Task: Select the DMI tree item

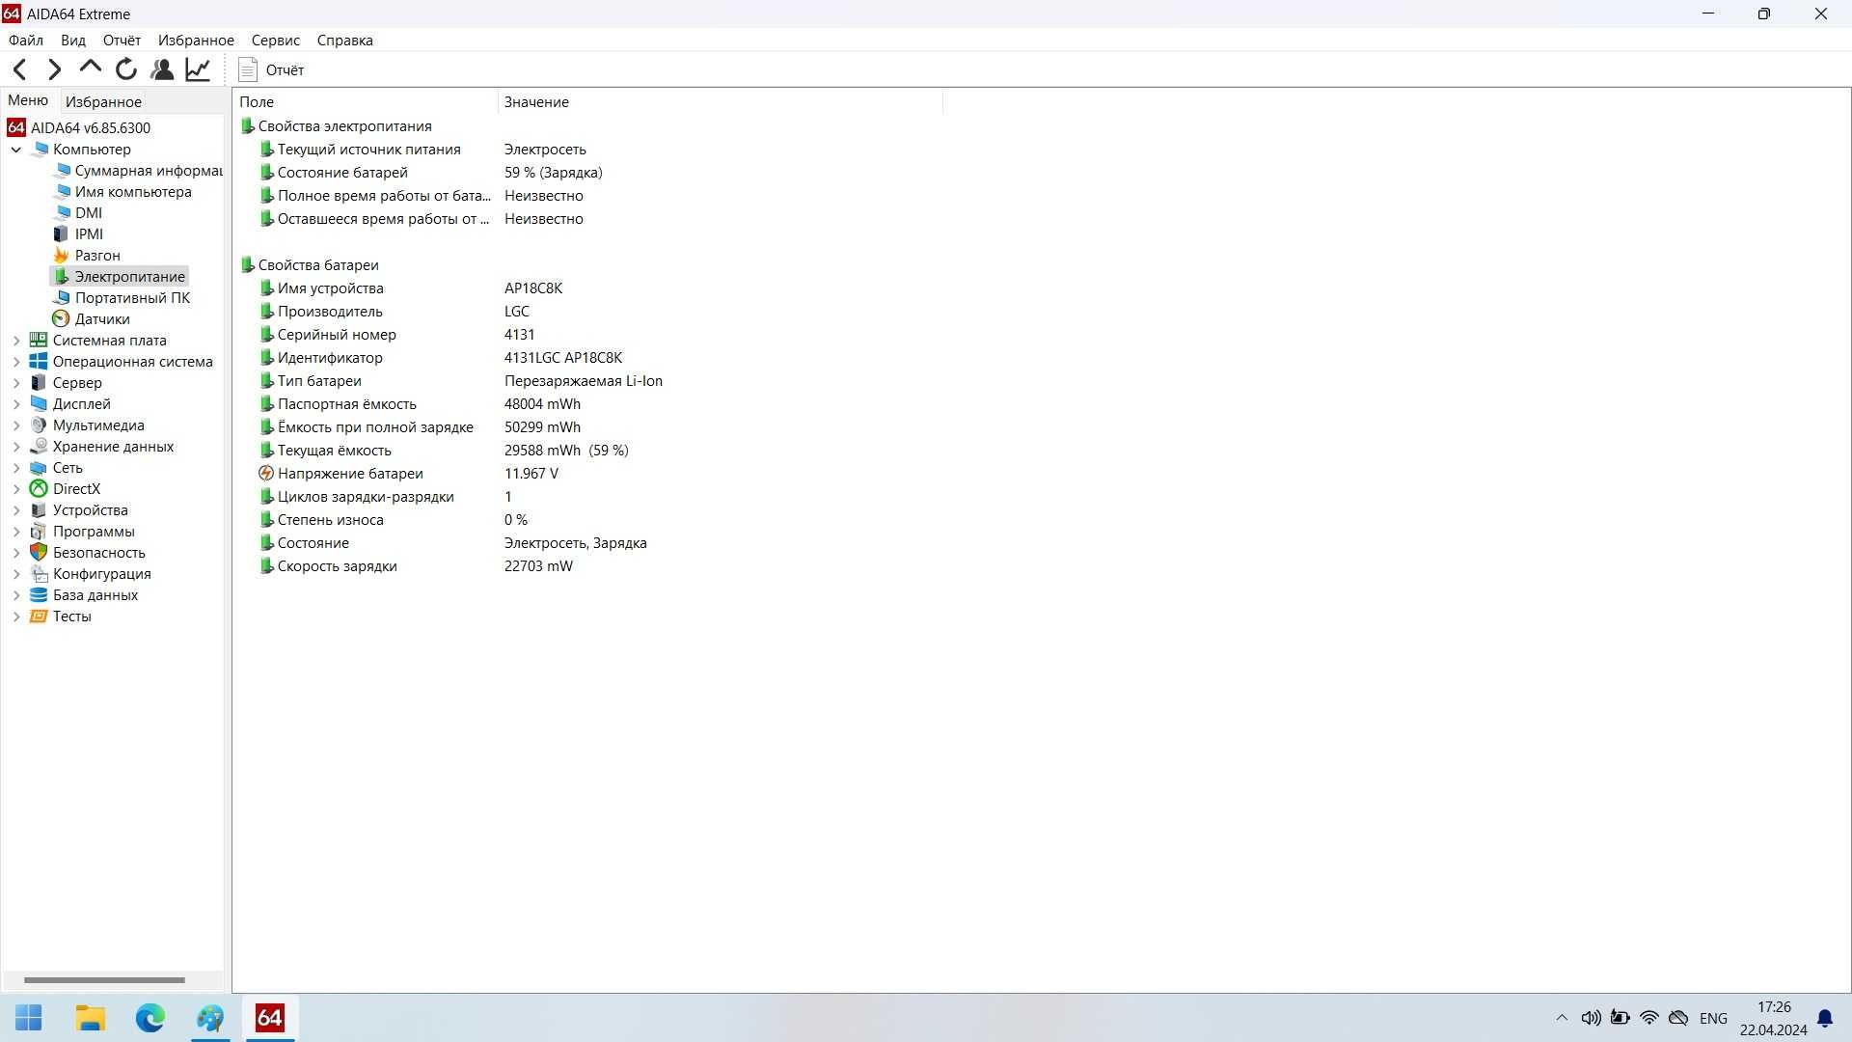Action: tap(77, 213)
